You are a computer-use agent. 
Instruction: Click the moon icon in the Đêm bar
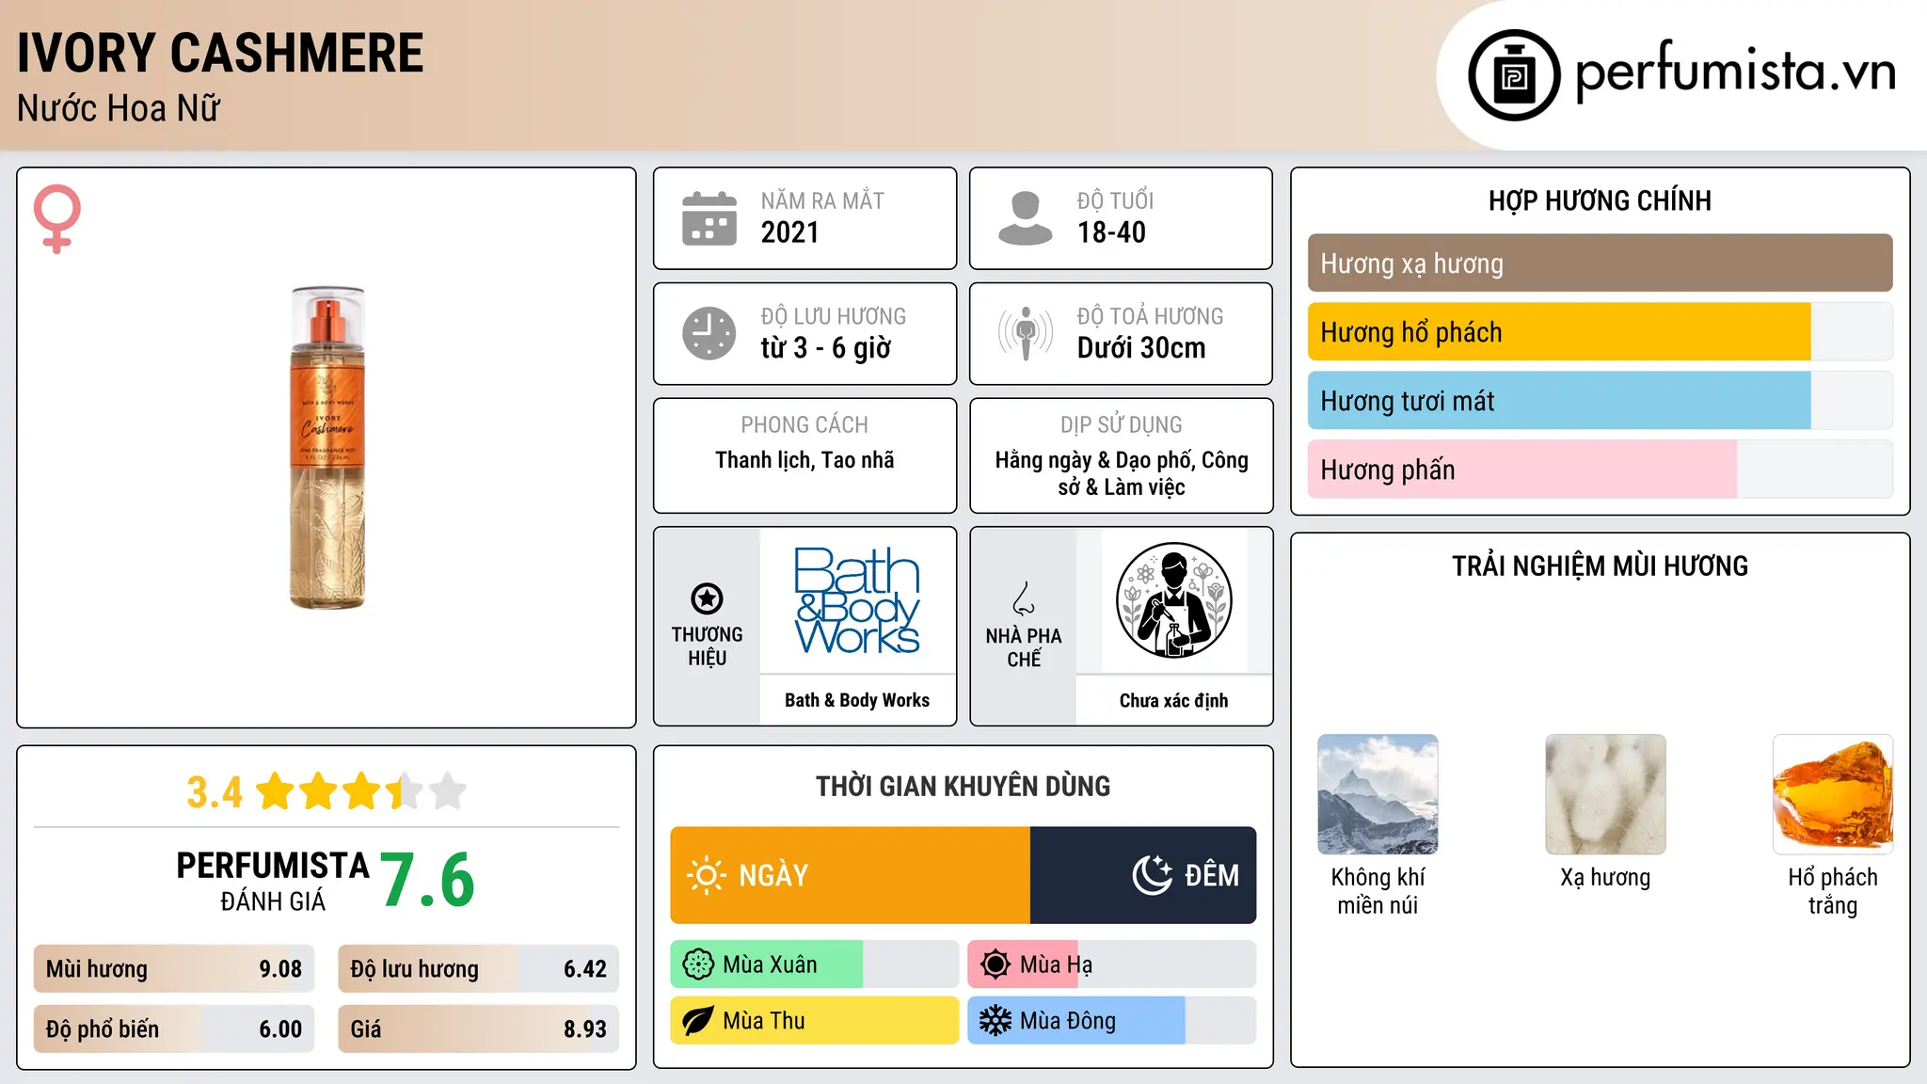(1153, 875)
